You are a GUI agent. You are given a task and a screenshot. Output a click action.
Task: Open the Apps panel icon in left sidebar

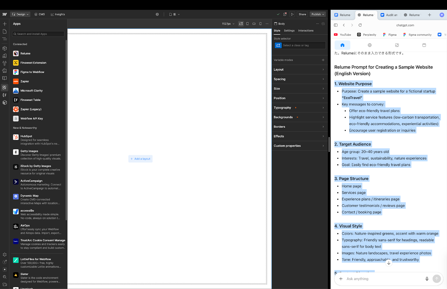point(4,88)
